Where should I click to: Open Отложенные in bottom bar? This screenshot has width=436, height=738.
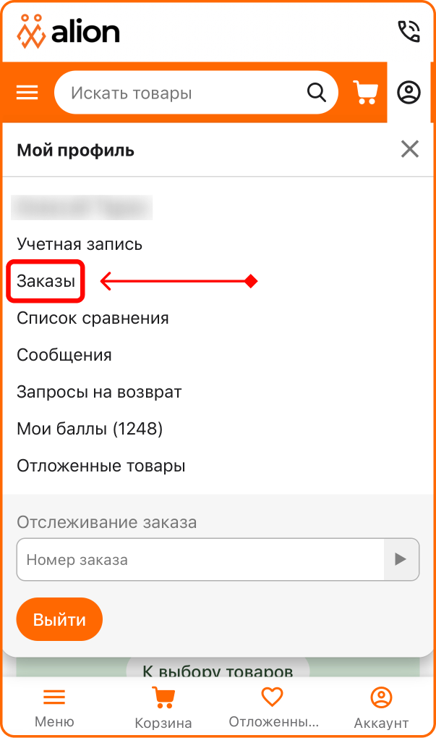tap(273, 708)
